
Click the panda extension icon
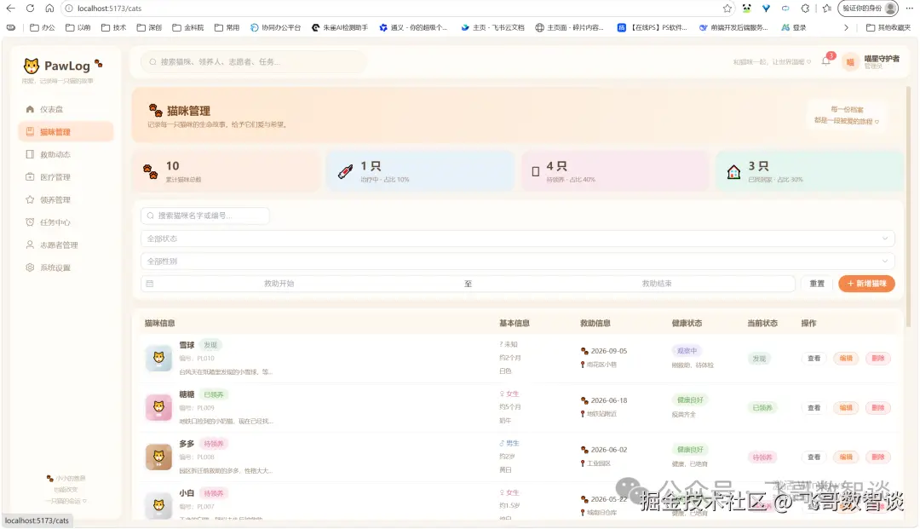click(x=746, y=9)
